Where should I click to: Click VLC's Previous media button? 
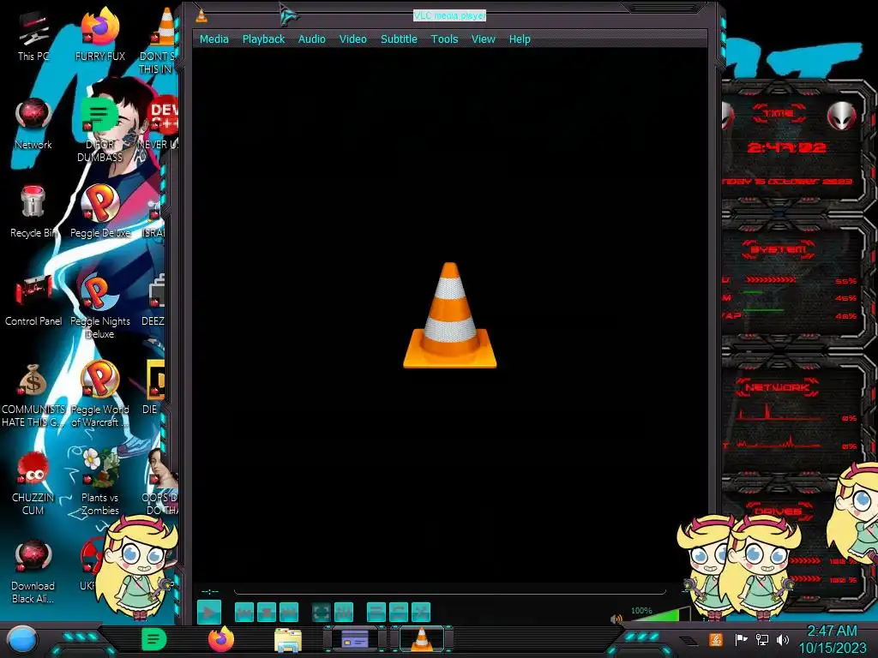click(x=244, y=613)
